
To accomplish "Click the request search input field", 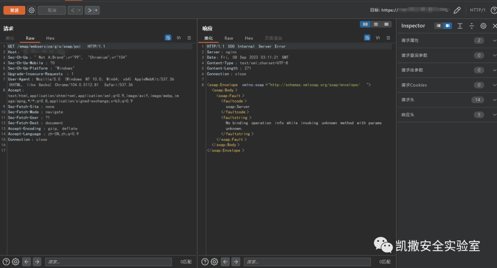I will 108,262.
